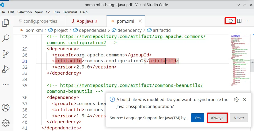Viewport: 254px width, 131px height.
Task: Click line number 36 in the gutter
Action: point(25,98)
